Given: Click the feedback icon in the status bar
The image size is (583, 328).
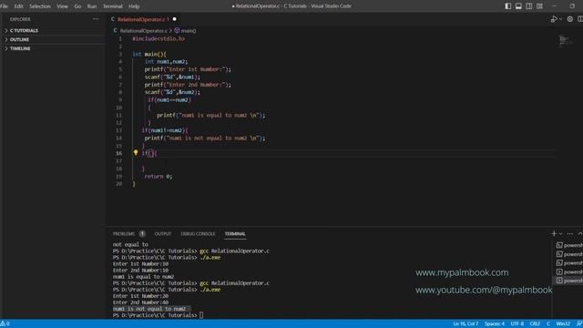Looking at the screenshot, I should point(579,324).
